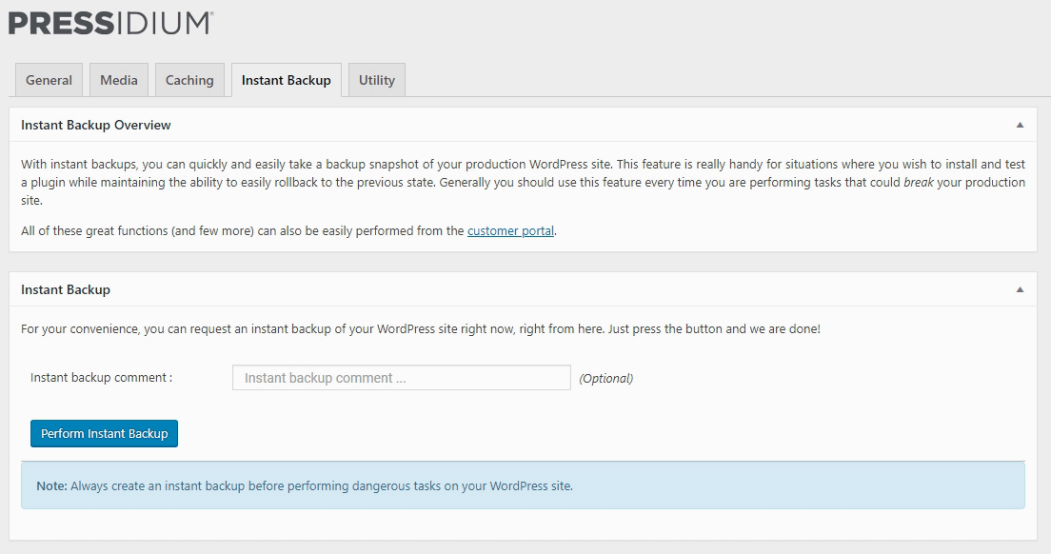Collapse the Instant Backup panel arrow
This screenshot has width=1051, height=554.
[x=1020, y=289]
